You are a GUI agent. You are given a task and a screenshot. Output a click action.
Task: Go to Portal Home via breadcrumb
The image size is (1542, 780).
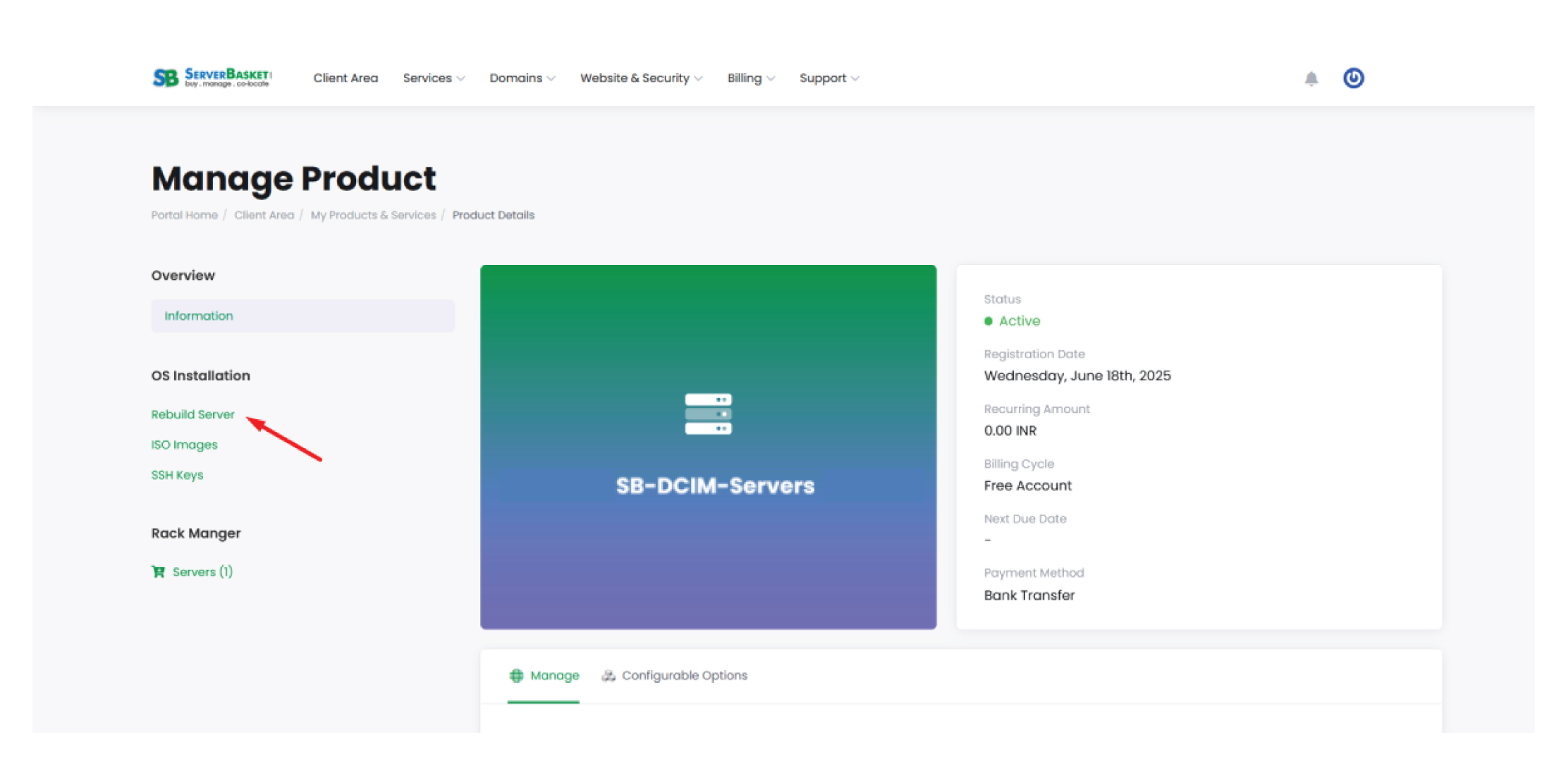click(x=183, y=215)
